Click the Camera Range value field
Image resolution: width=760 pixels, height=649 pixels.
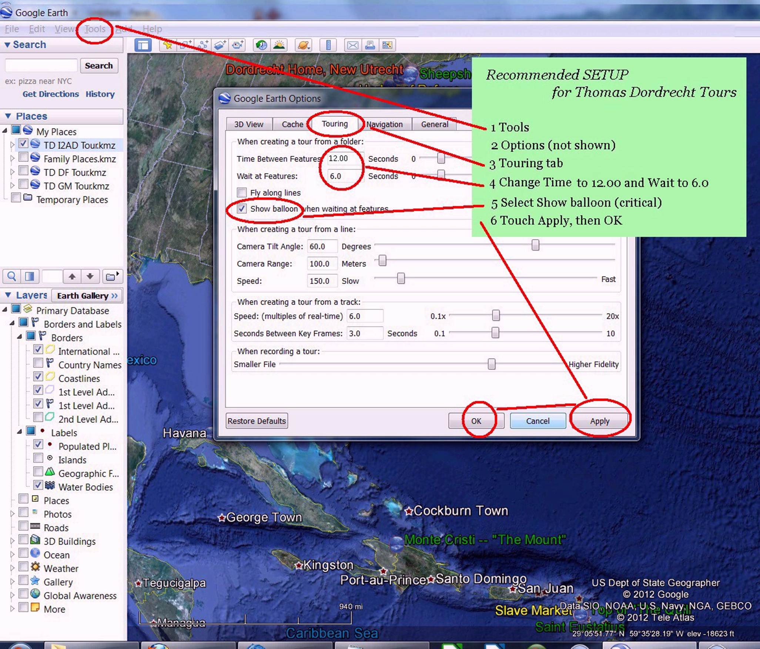click(322, 264)
